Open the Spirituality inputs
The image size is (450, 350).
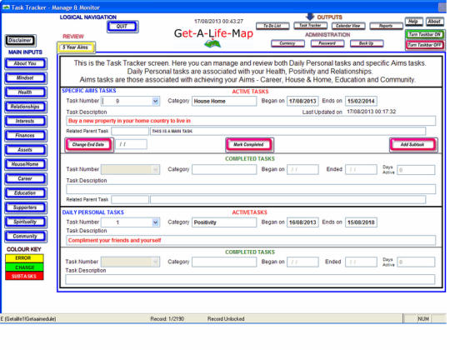pos(26,222)
